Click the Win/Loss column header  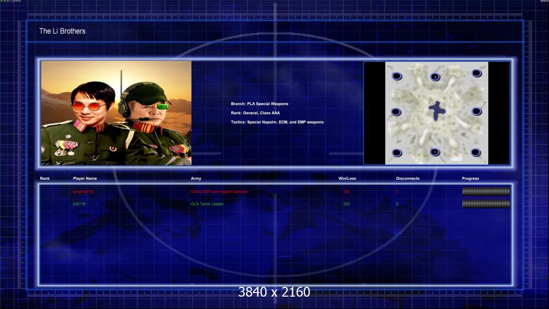click(347, 179)
